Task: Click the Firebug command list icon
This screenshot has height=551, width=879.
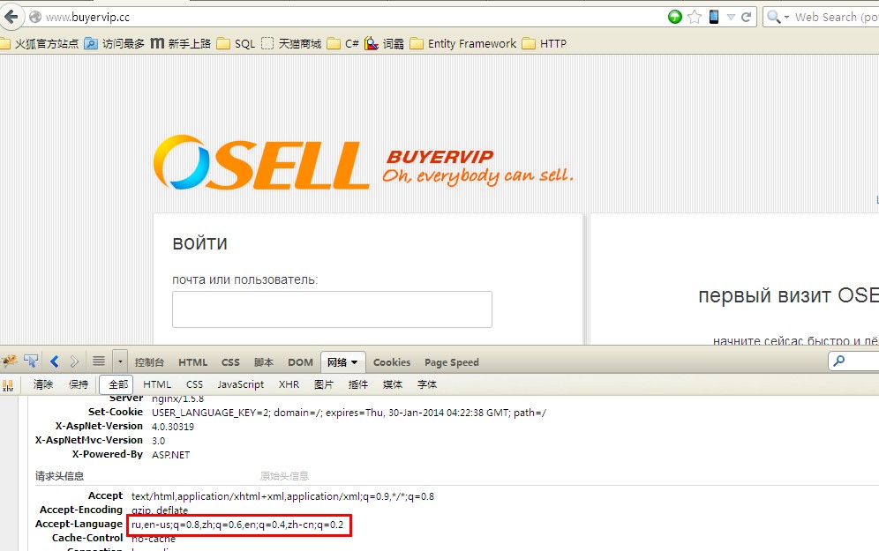Action: click(99, 361)
